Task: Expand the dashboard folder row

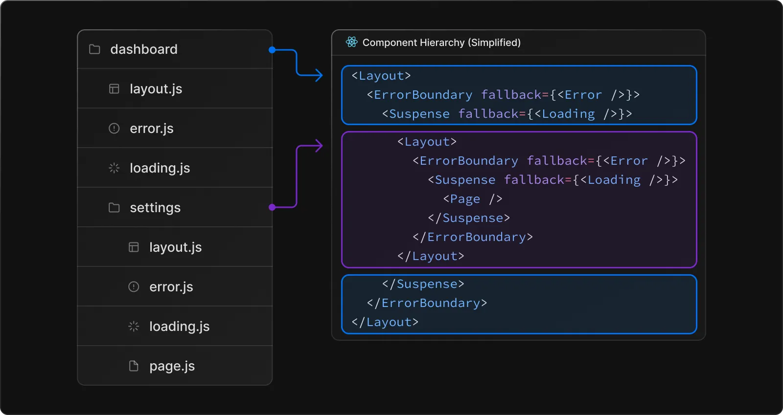Action: click(144, 49)
